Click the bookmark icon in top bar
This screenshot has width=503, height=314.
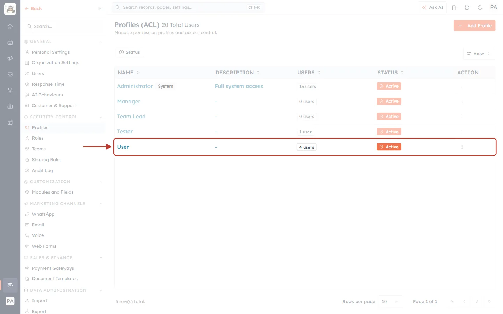pos(454,7)
